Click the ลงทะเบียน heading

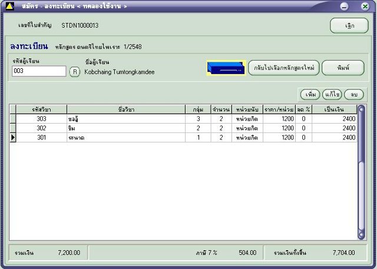click(29, 46)
